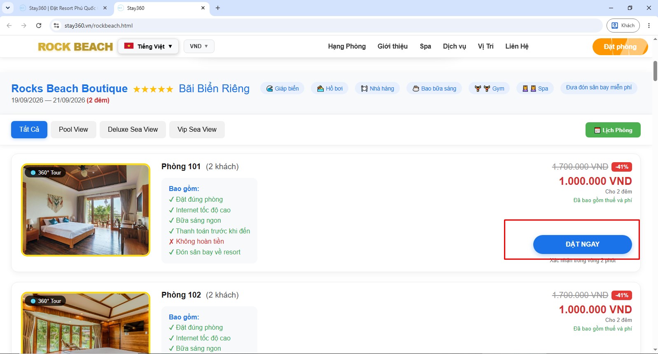Expand the Tiếng Việt language dropdown
Viewport: 658px width, 354px height.
(x=148, y=46)
